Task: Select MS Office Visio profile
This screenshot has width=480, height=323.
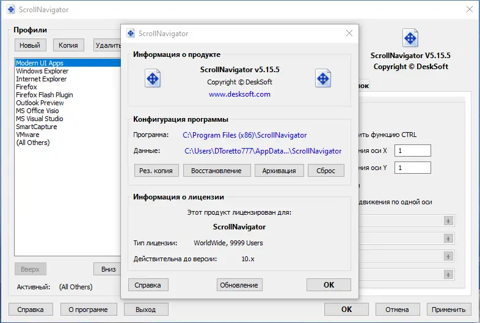Action: point(68,111)
